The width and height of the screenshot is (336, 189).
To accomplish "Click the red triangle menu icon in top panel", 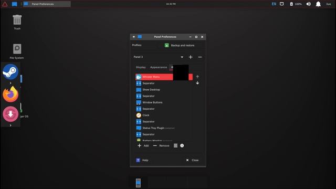I will pyautogui.click(x=5, y=4).
